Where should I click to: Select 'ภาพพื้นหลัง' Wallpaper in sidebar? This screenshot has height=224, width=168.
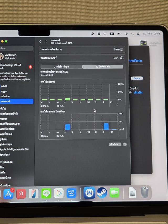click(x=17, y=134)
